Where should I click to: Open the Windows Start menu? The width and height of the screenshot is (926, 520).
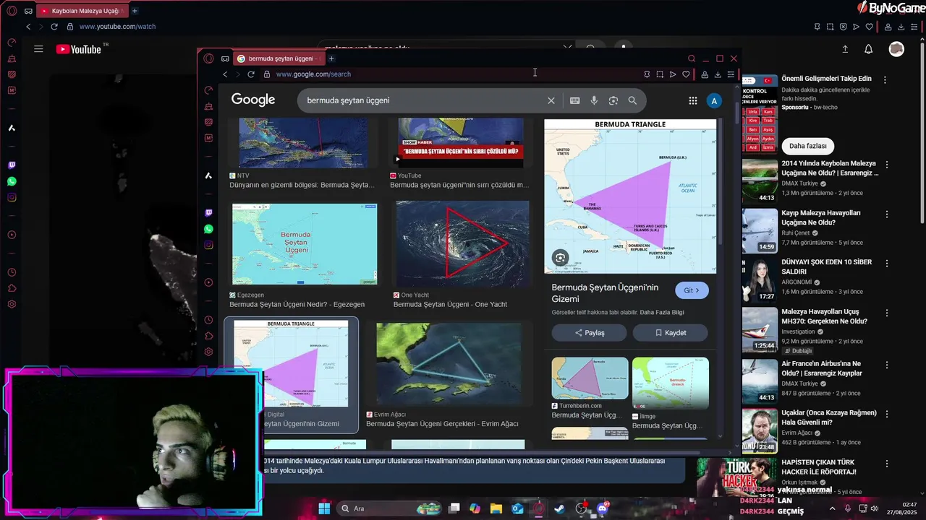point(324,508)
